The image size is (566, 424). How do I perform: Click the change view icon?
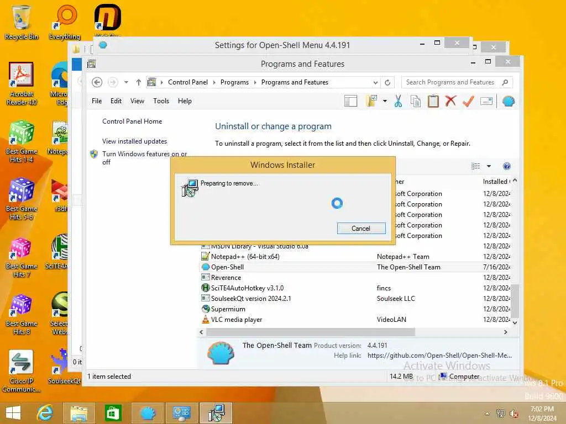[x=475, y=166]
